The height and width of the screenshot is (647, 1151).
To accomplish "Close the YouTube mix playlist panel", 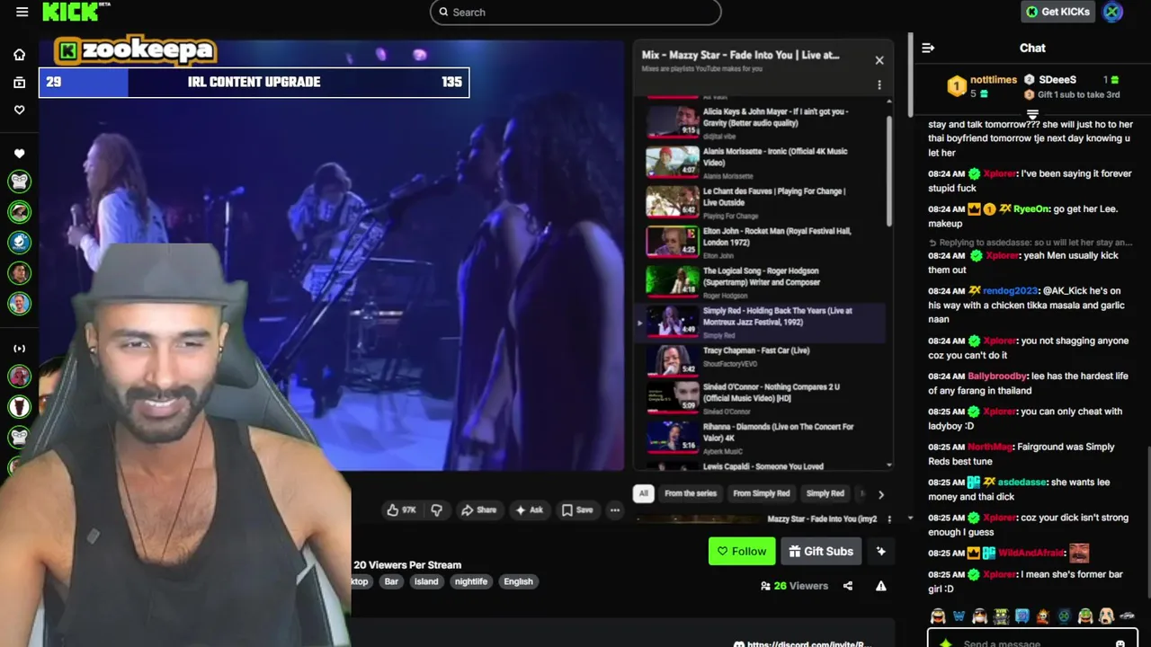I will pos(879,60).
